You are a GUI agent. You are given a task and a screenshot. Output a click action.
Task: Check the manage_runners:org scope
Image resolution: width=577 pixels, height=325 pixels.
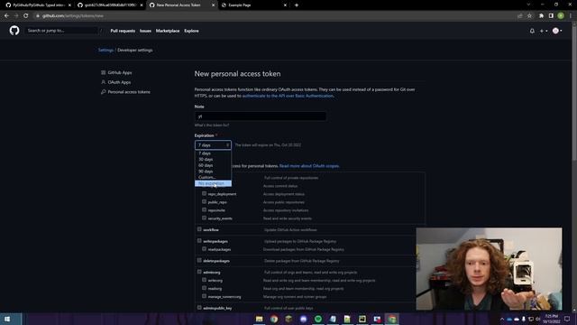[205, 296]
